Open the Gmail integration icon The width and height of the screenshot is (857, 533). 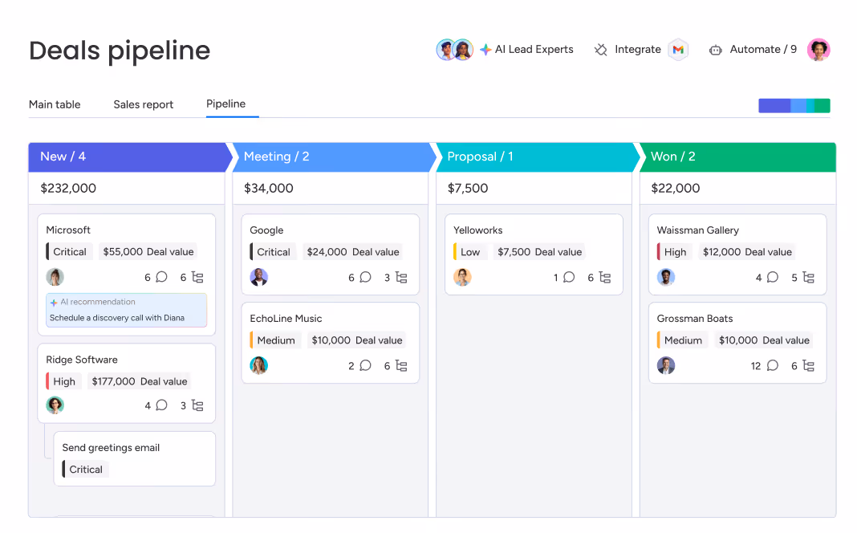[x=678, y=50]
